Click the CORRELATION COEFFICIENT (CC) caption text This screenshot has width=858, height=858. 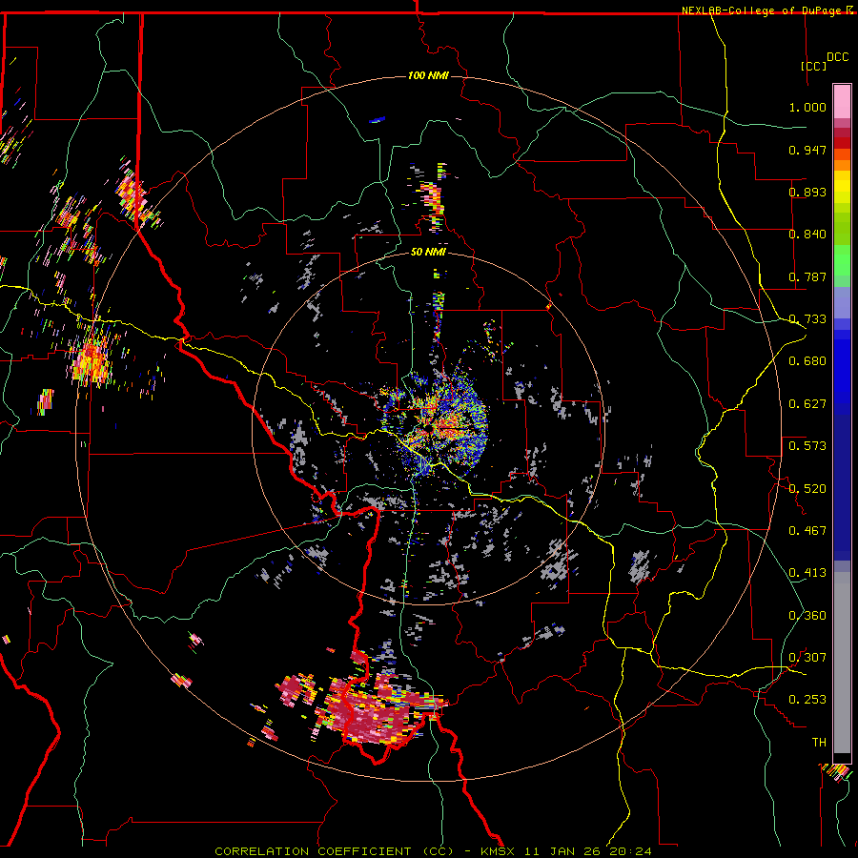(x=334, y=851)
